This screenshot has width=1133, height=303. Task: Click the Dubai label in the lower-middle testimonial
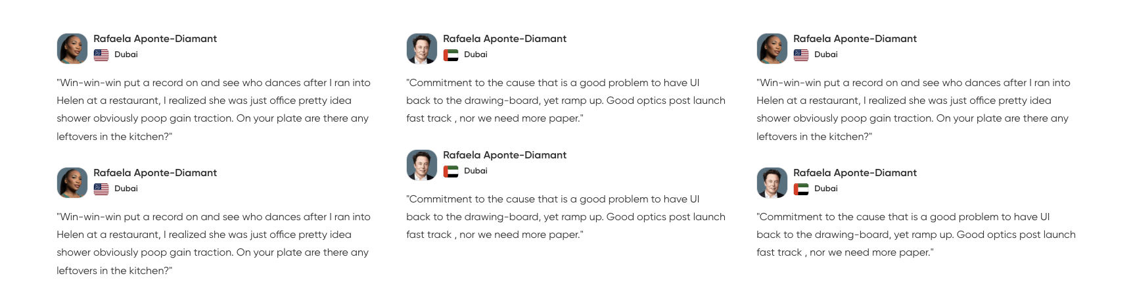[476, 171]
